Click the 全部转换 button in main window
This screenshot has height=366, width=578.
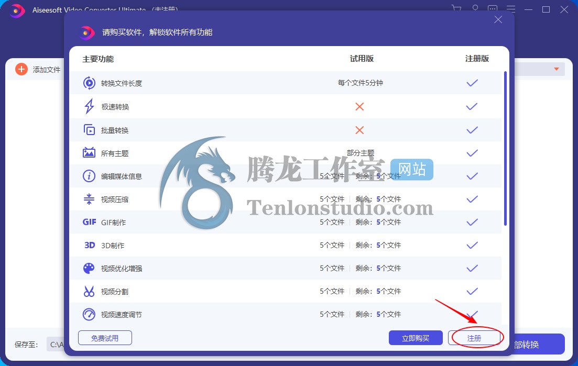pos(539,345)
